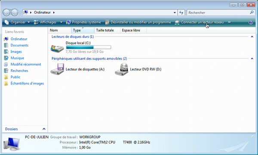Click Périphériques utilisant des supports amovibles header
The height and width of the screenshot is (155, 258).
(89, 59)
